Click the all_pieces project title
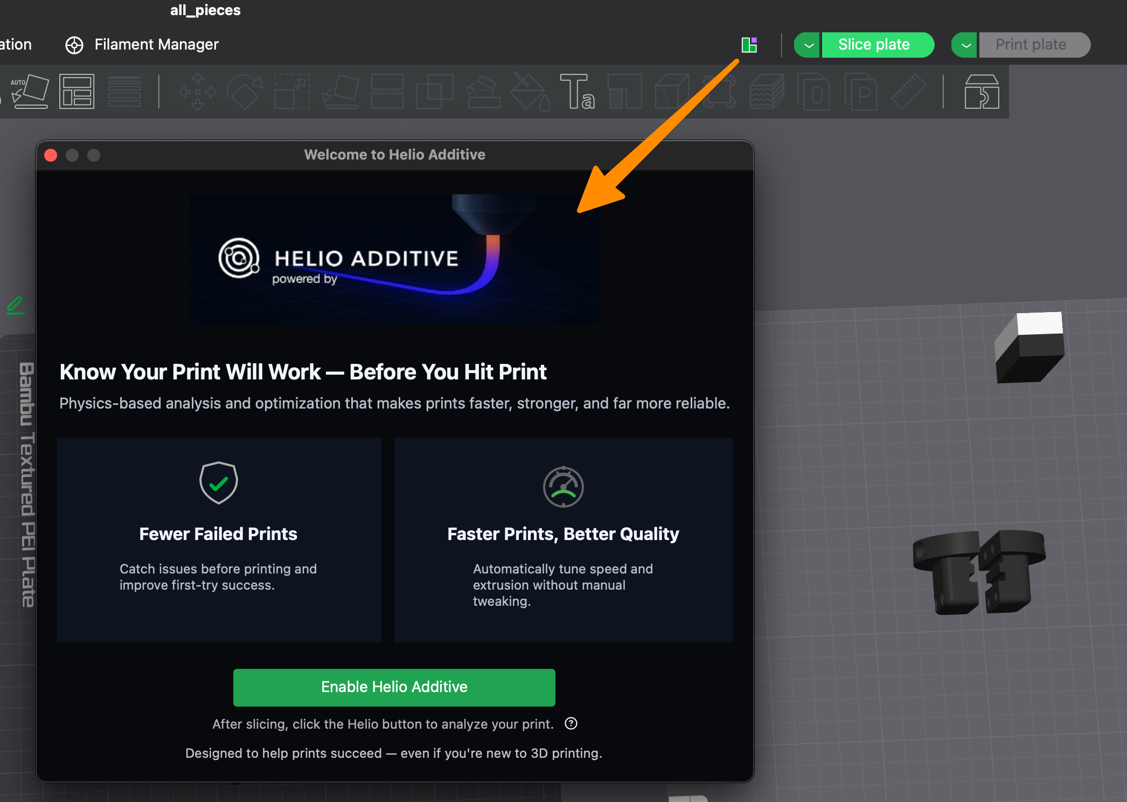Screen dimensions: 1127x802 (x=205, y=10)
